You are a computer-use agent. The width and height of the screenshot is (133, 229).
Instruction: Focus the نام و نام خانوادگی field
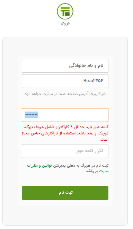tap(65, 66)
